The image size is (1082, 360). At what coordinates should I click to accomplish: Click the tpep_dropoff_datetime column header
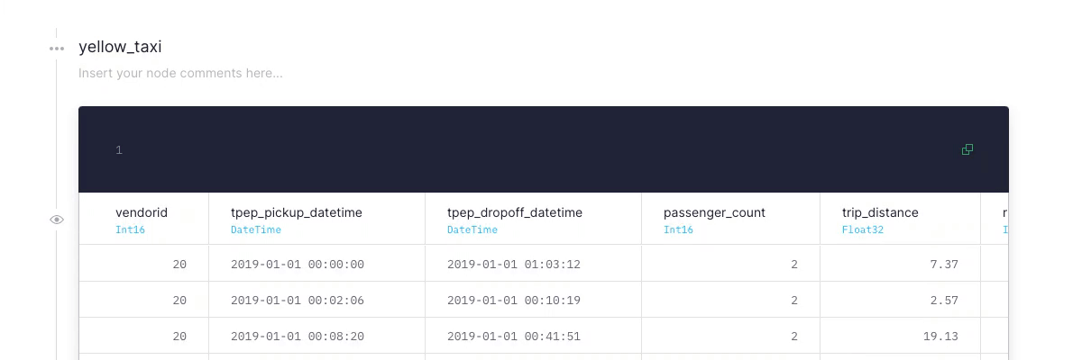tap(515, 213)
